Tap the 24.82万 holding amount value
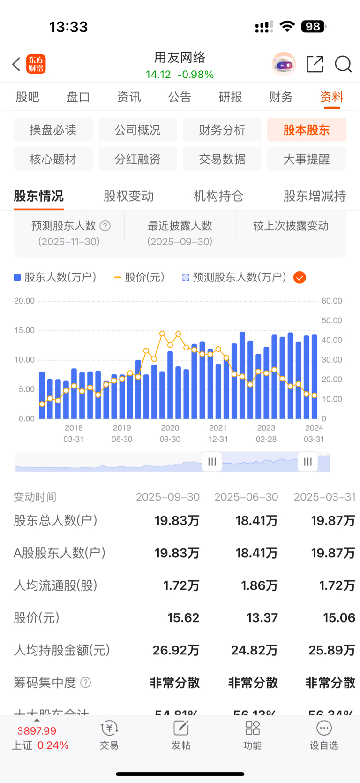Screen dimensions: 360x783 coord(255,650)
